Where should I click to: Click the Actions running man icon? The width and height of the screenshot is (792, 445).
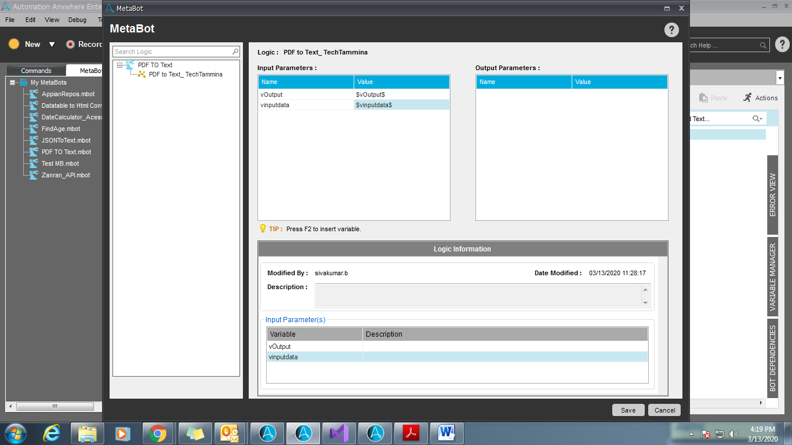coord(747,98)
